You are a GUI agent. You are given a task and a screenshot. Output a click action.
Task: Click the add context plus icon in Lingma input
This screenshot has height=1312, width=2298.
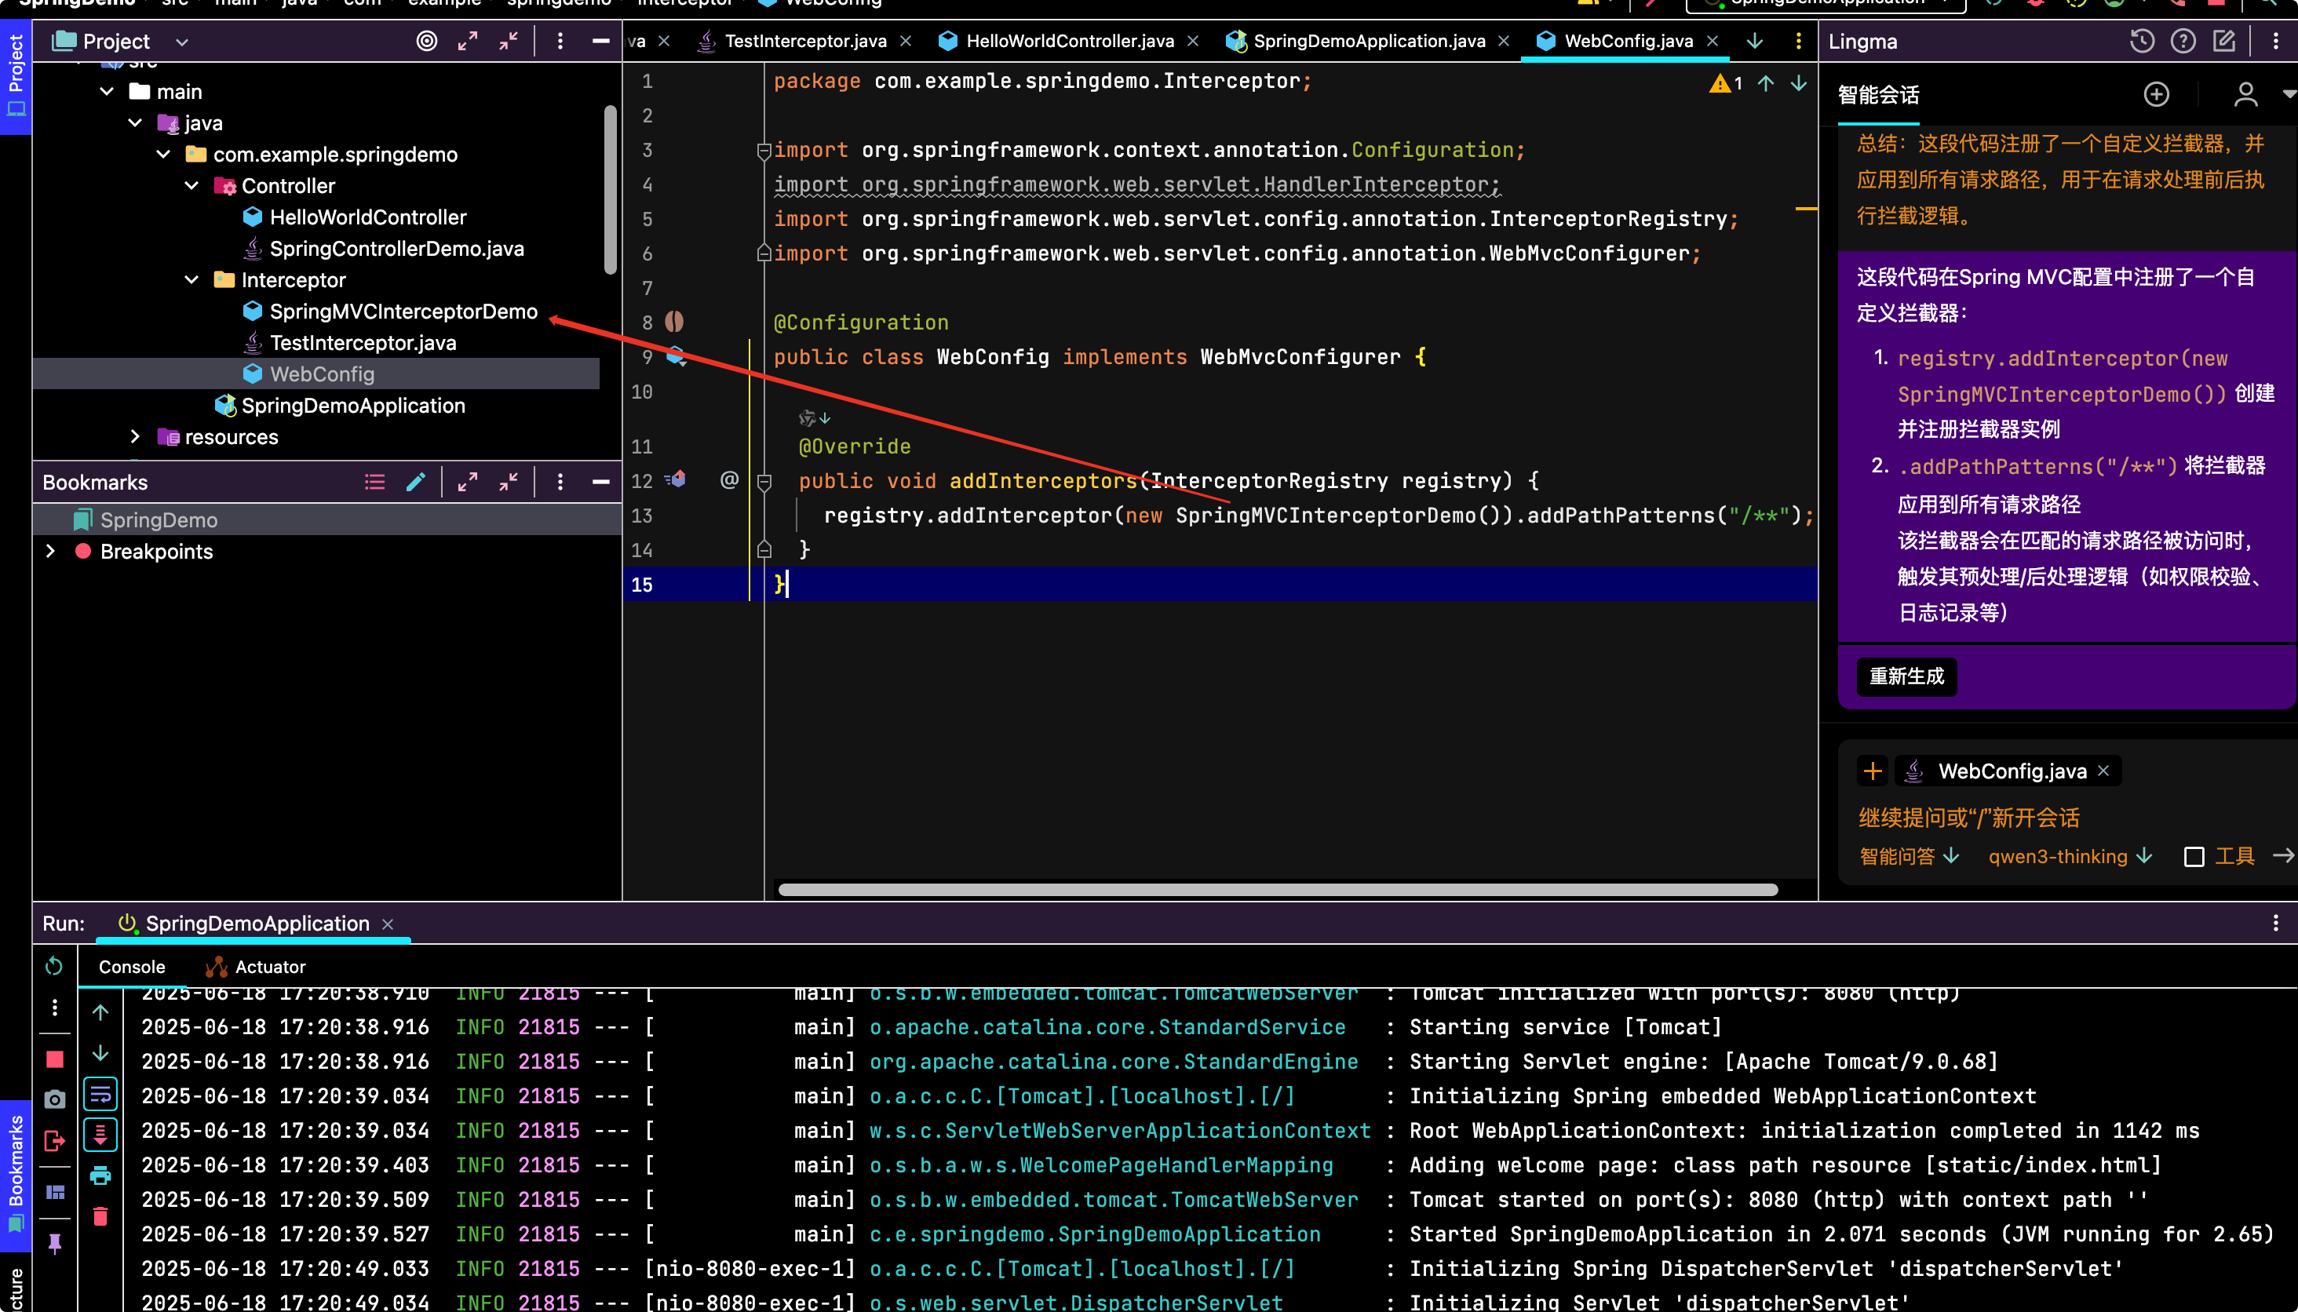point(1872,771)
